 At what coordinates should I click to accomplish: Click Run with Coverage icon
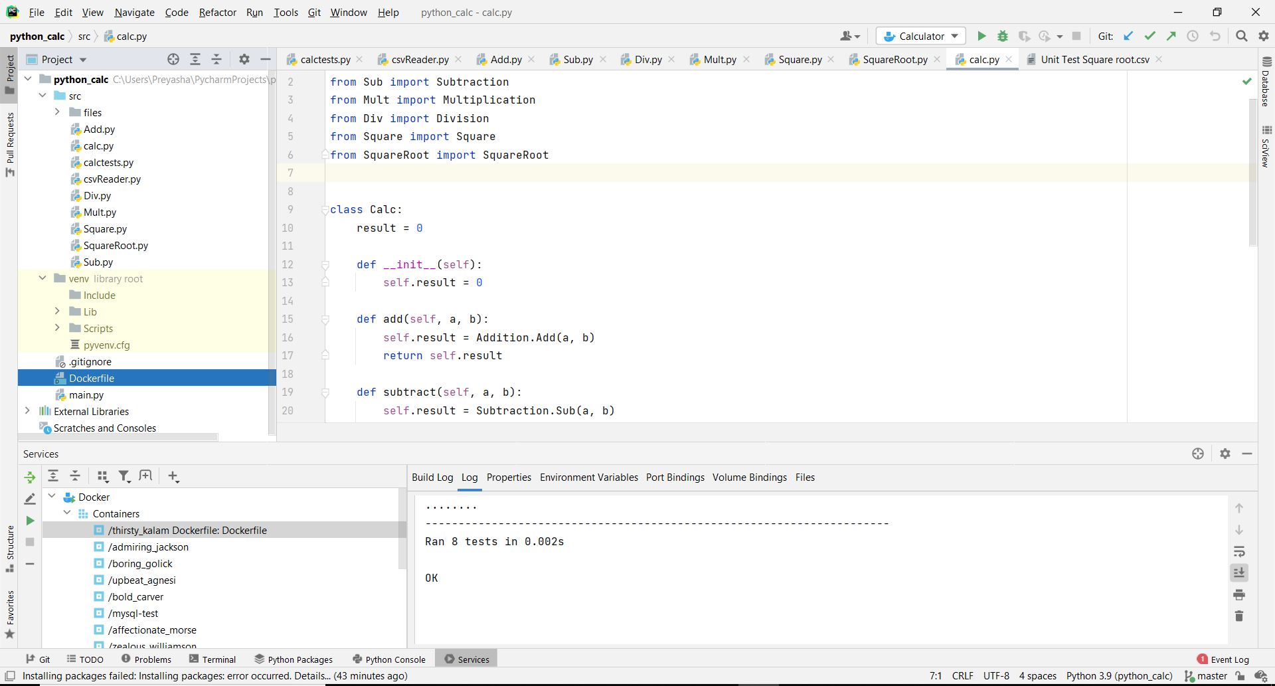(1024, 36)
